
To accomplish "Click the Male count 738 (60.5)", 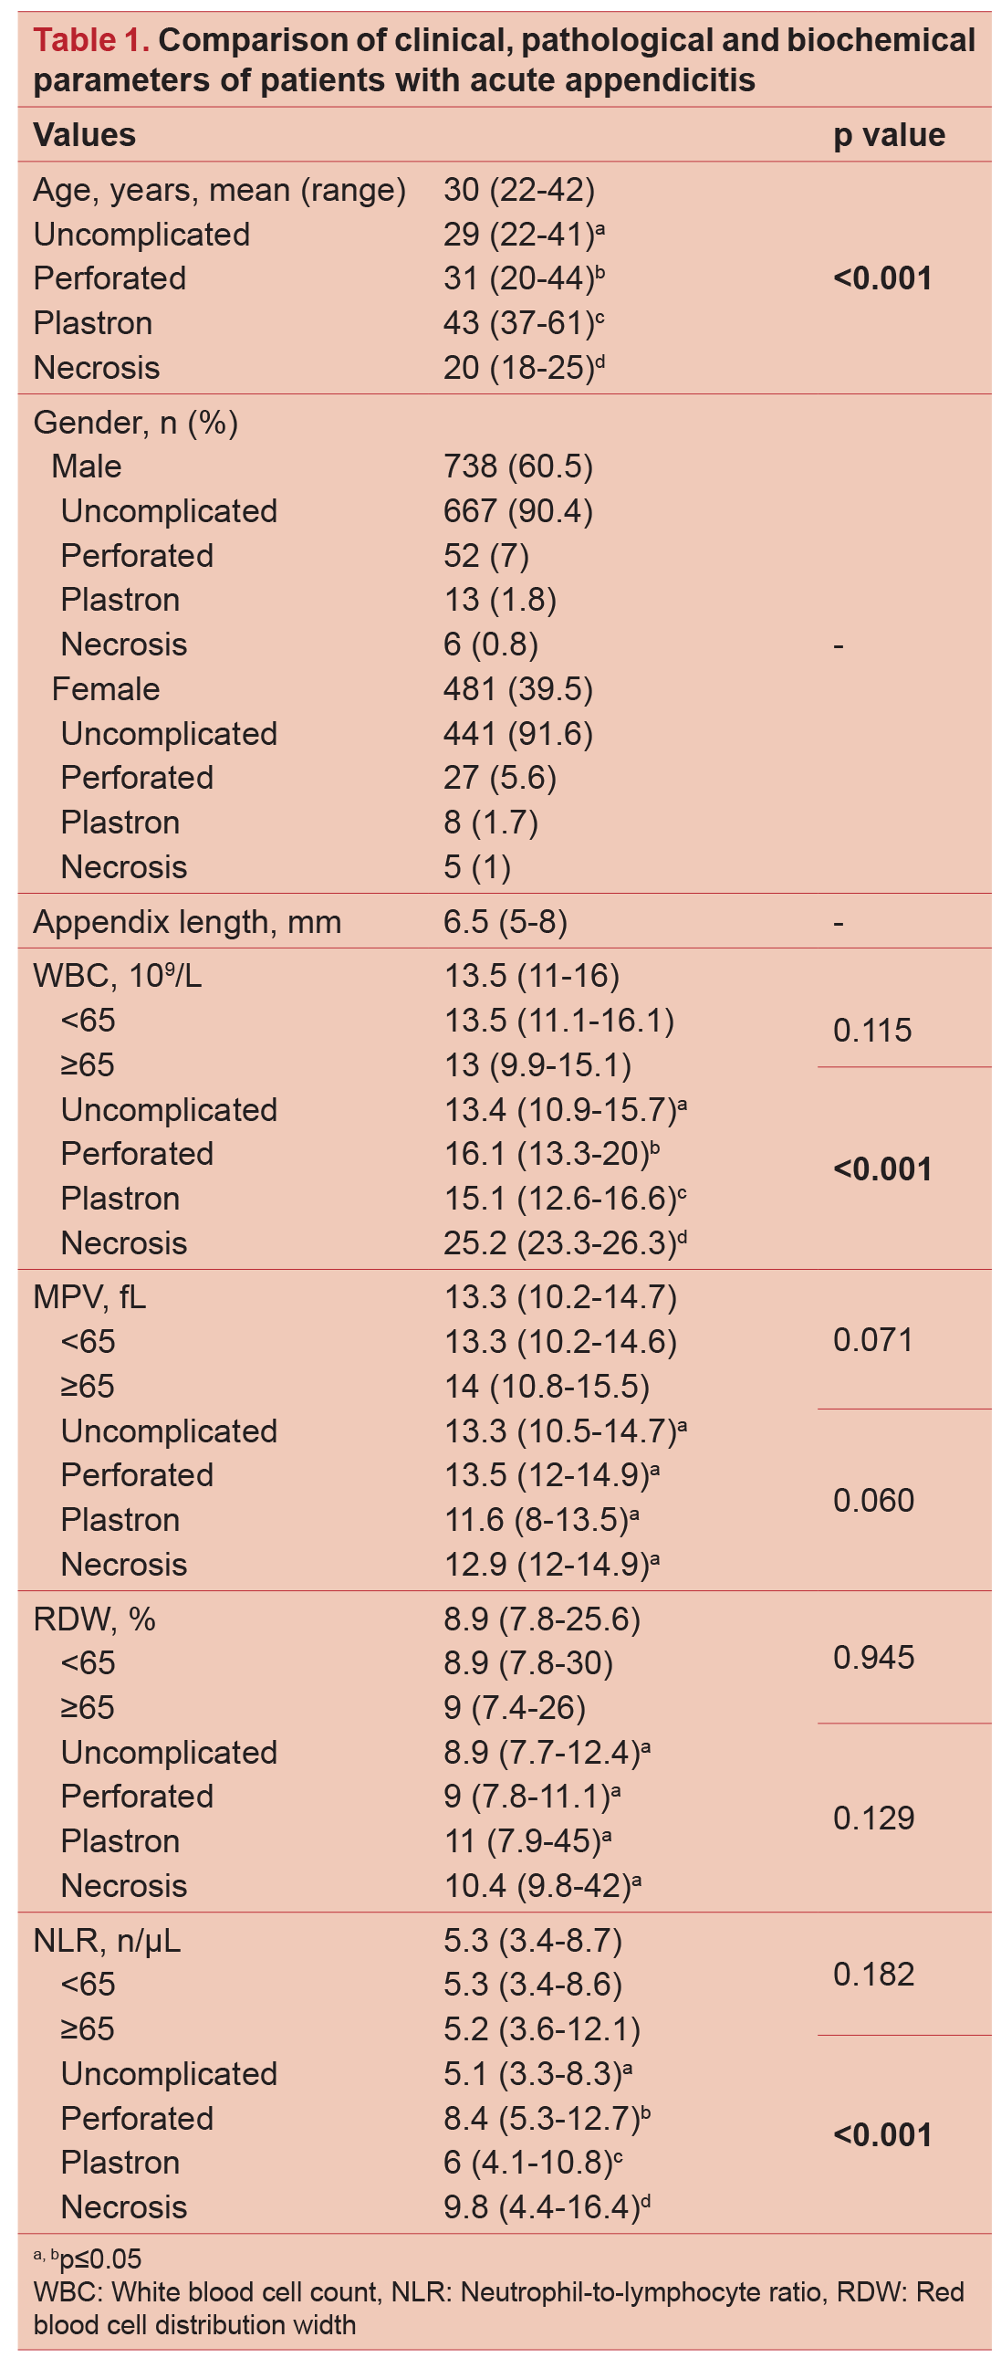I will coord(518,466).
